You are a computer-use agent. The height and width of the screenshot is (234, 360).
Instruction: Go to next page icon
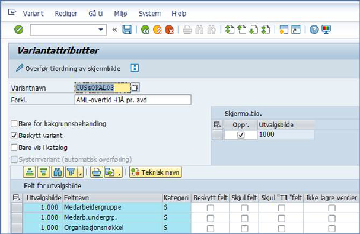[x=253, y=30]
